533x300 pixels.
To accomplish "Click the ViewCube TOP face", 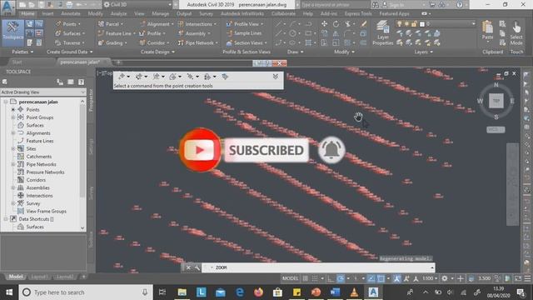I will click(496, 101).
